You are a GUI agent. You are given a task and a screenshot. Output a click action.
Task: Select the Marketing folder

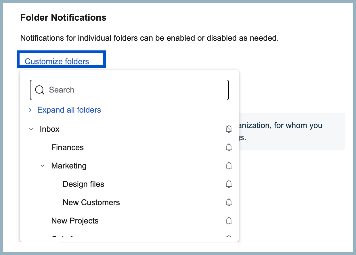coord(69,166)
